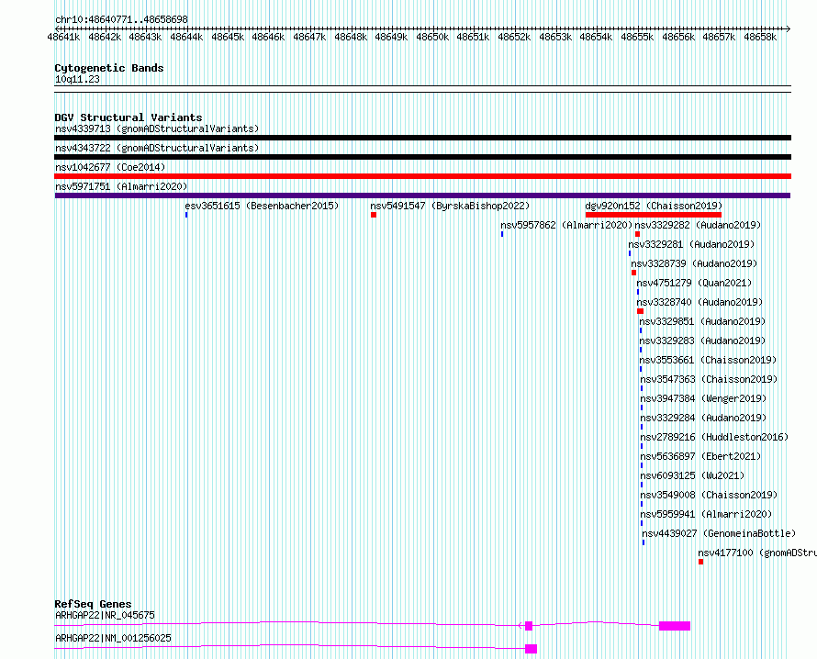Click the purple bar under nsv5971751 (Almarri2020)
This screenshot has width=817, height=659.
point(422,195)
